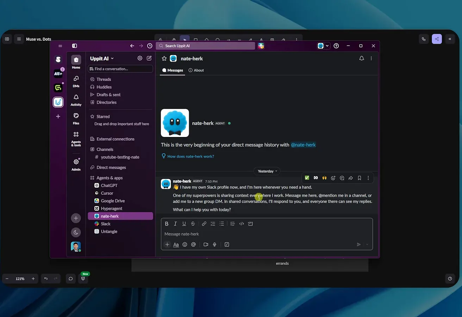Switch to the About tab
Image resolution: width=462 pixels, height=317 pixels.
click(x=196, y=70)
